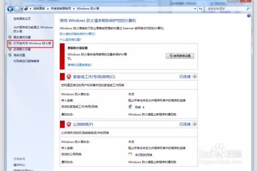
Task: Open 高级设置 link
Action: click(x=19, y=55)
